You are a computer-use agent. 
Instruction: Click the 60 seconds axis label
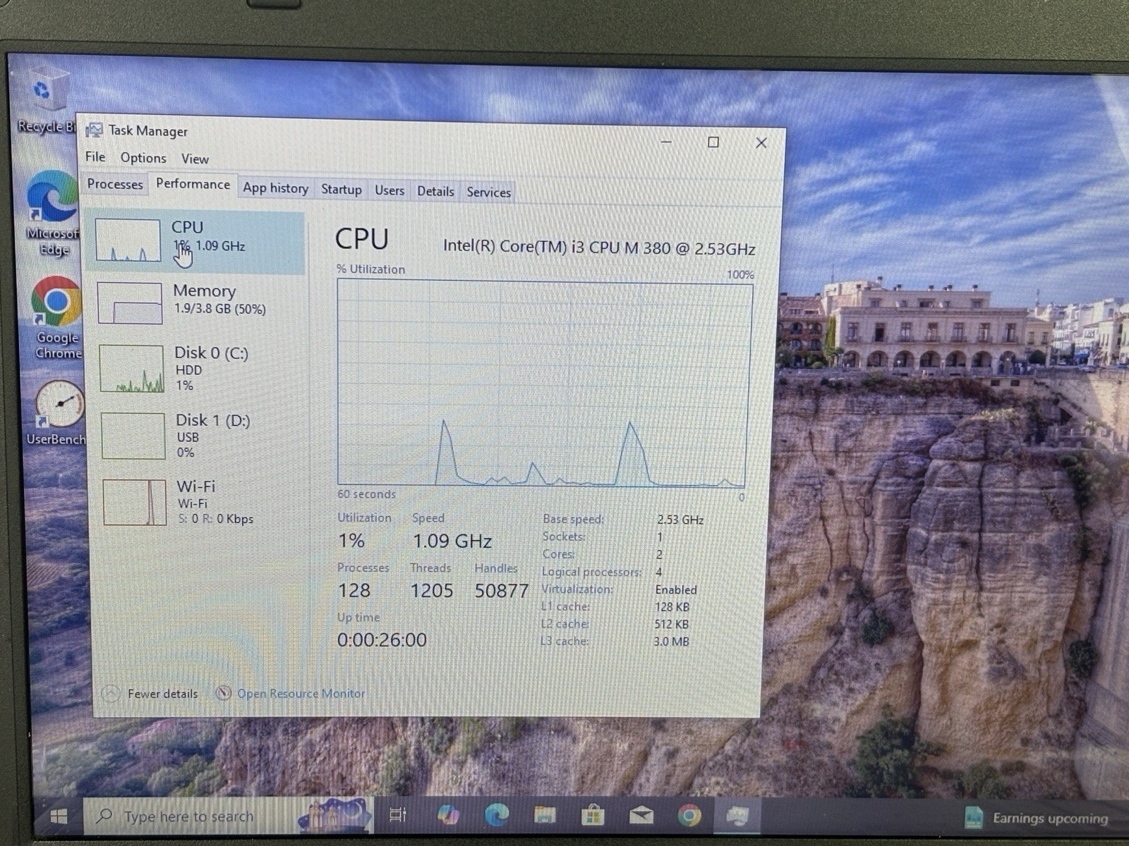[x=366, y=494]
